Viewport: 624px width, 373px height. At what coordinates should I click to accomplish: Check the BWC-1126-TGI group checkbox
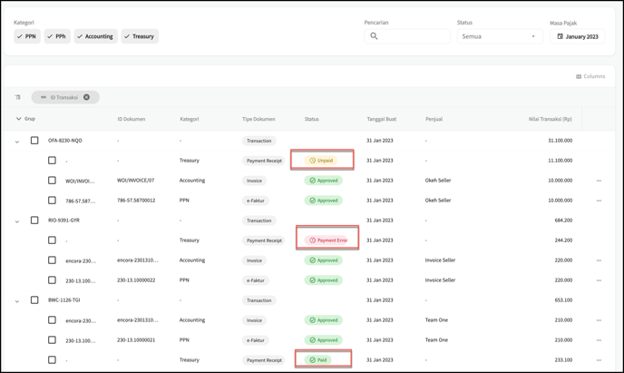(34, 300)
